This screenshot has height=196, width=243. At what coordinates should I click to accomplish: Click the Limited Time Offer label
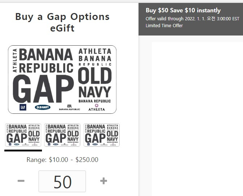(164, 25)
